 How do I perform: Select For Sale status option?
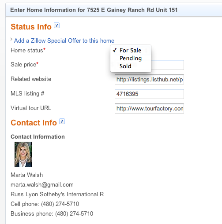pos(131,50)
